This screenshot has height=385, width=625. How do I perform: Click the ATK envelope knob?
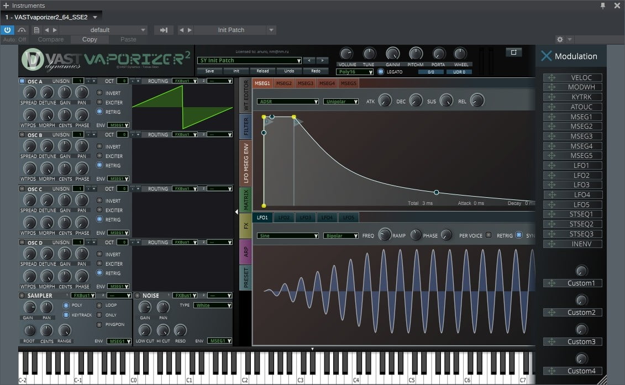tap(385, 101)
